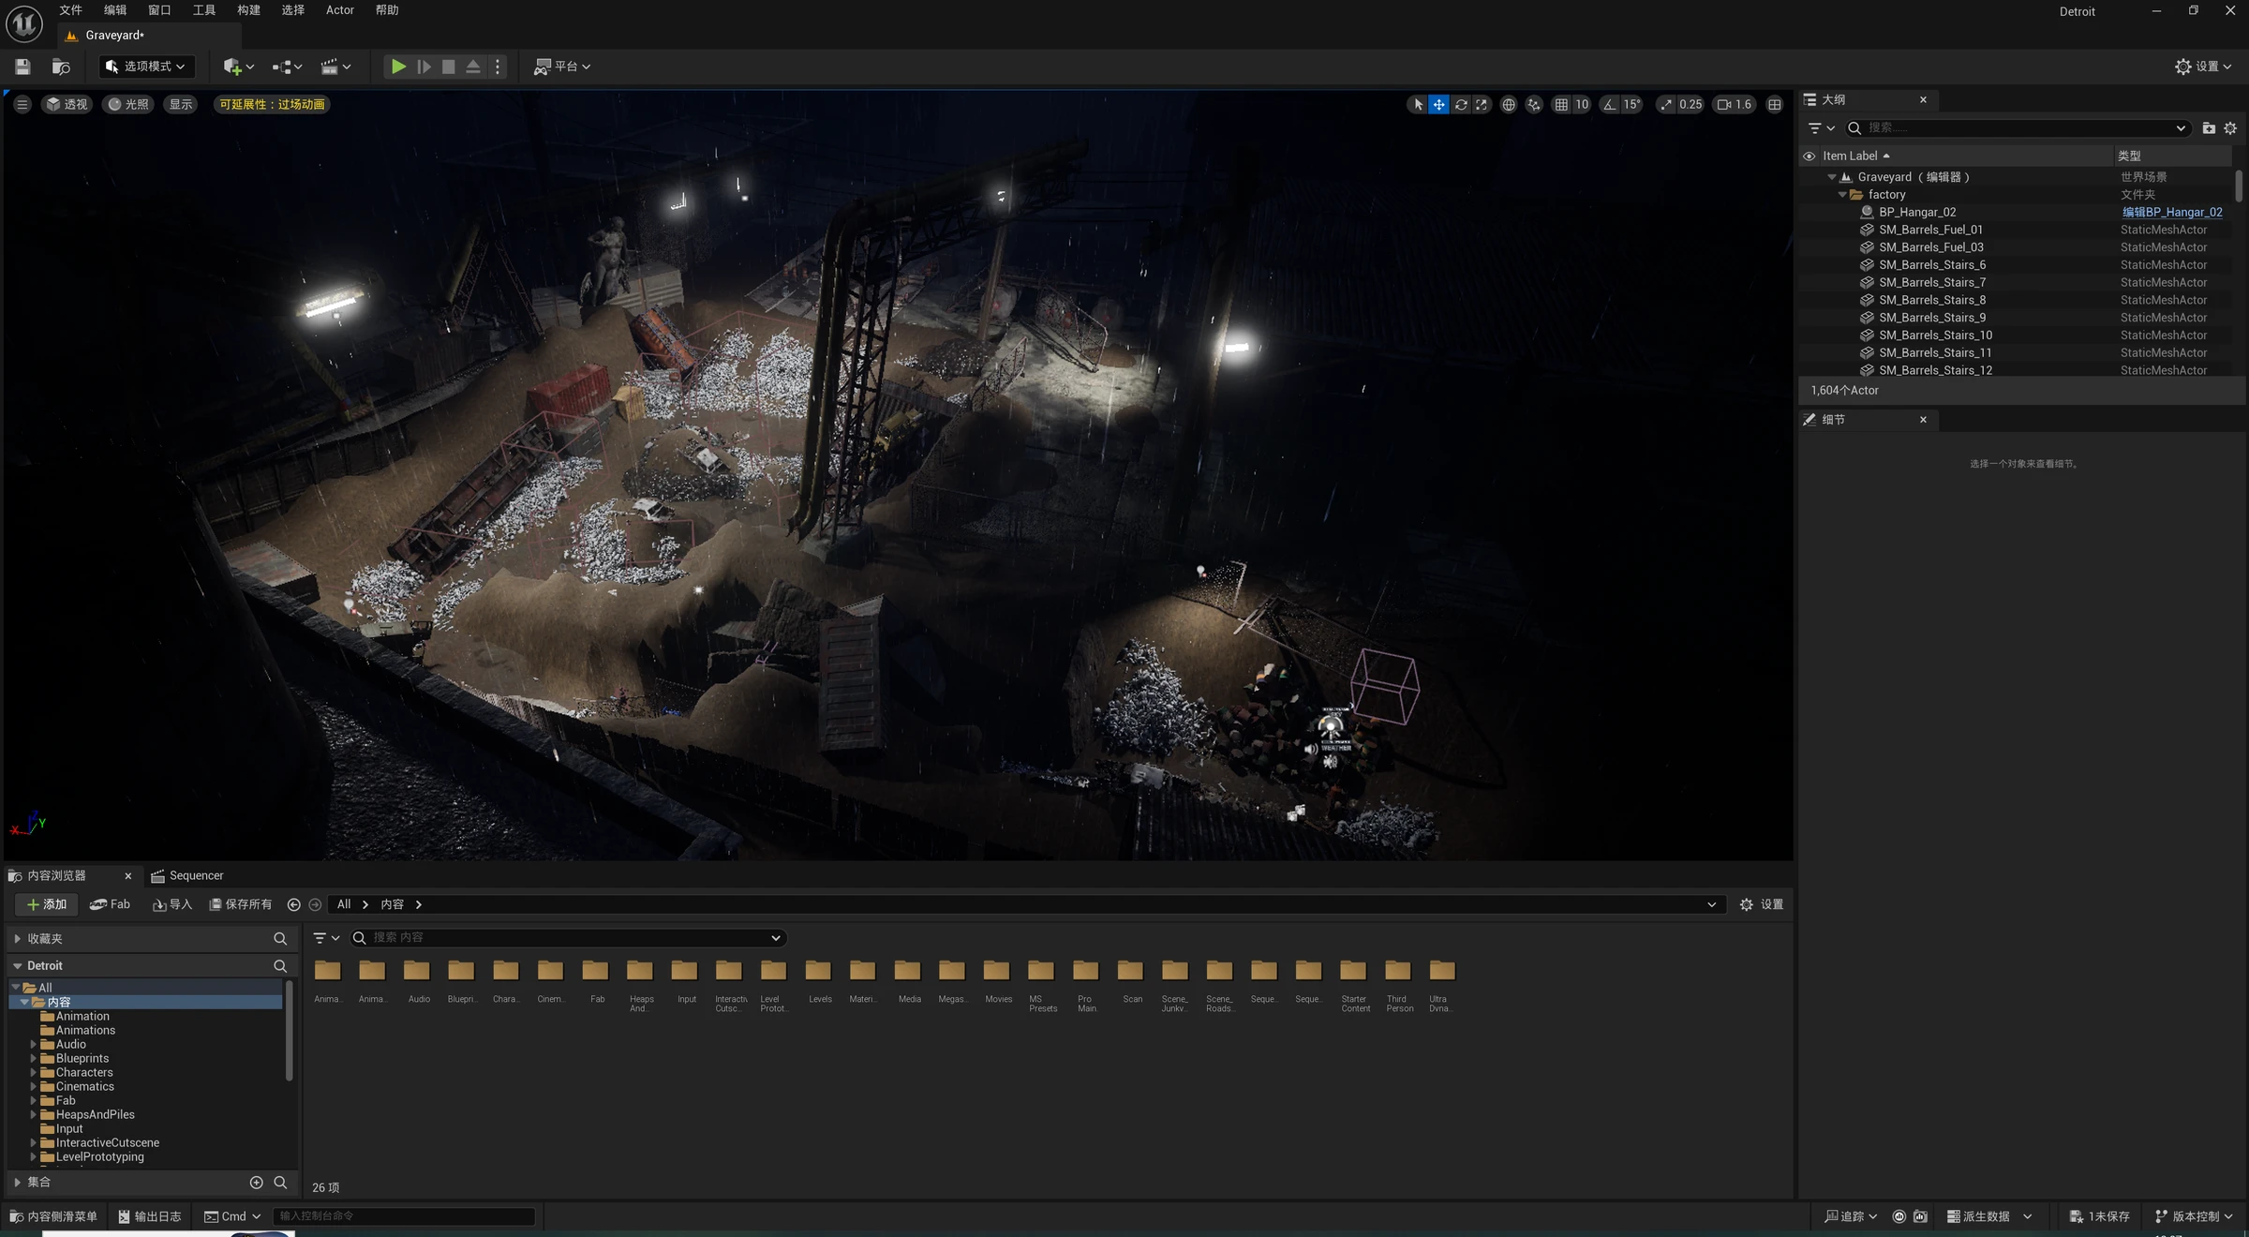Choose the scale gizmo tool
This screenshot has height=1237, width=2249.
tap(1482, 104)
